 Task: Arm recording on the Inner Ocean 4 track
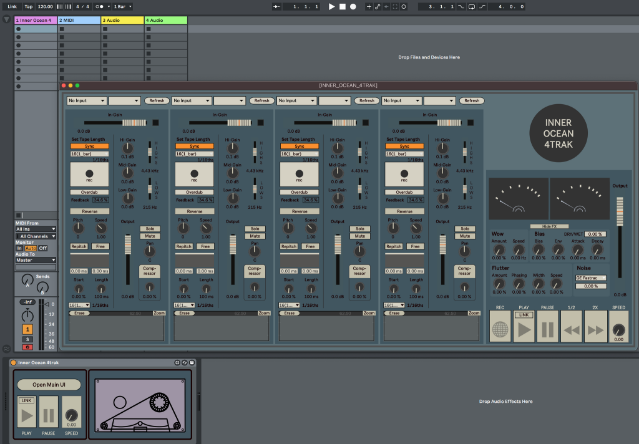pos(27,347)
